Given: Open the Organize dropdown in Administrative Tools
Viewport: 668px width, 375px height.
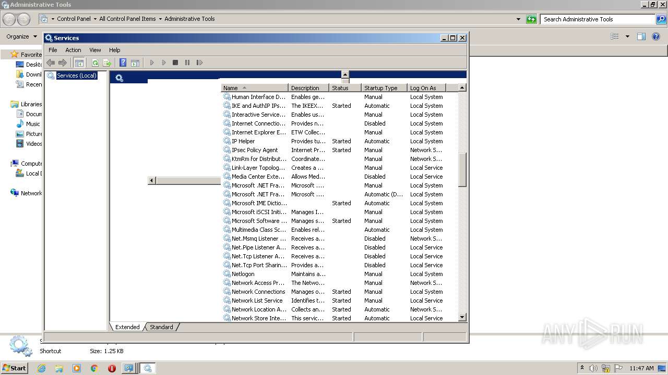Looking at the screenshot, I should (x=21, y=36).
